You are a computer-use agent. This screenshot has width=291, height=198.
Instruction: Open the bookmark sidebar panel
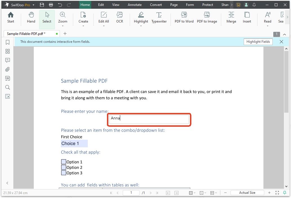[8, 42]
